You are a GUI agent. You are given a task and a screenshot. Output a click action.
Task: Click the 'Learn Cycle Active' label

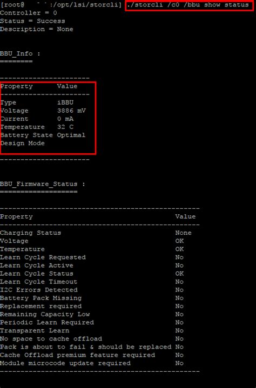tap(37, 266)
